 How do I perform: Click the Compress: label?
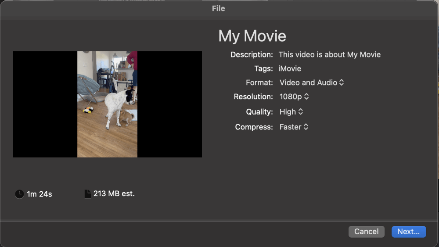point(254,127)
